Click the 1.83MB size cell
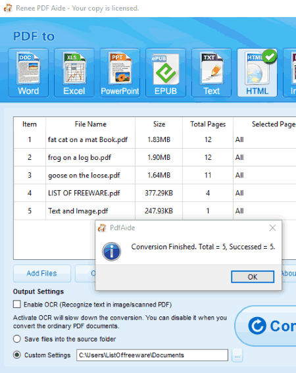The width and height of the screenshot is (296, 373). click(159, 139)
